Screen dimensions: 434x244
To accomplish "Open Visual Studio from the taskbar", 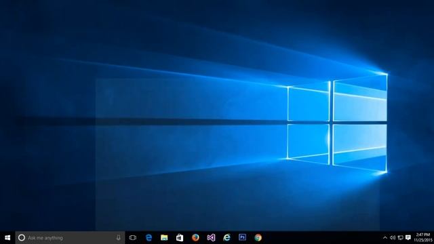I will (211, 238).
